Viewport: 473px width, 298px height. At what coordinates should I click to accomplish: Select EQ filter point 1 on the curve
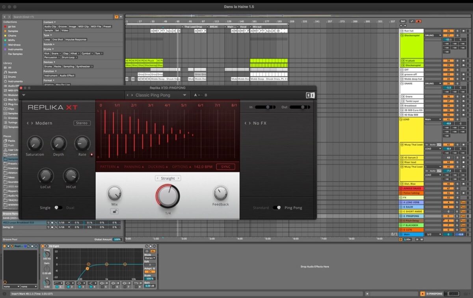coord(88,268)
